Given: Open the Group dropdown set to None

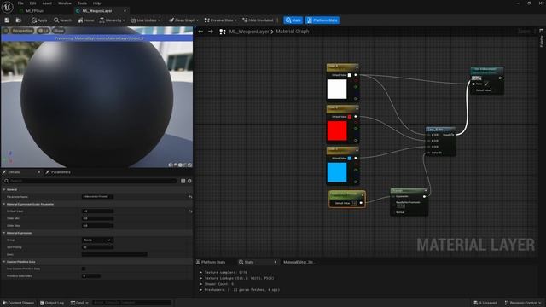Looking at the screenshot, I should 97,240.
